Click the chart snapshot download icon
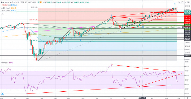 point(180,2)
